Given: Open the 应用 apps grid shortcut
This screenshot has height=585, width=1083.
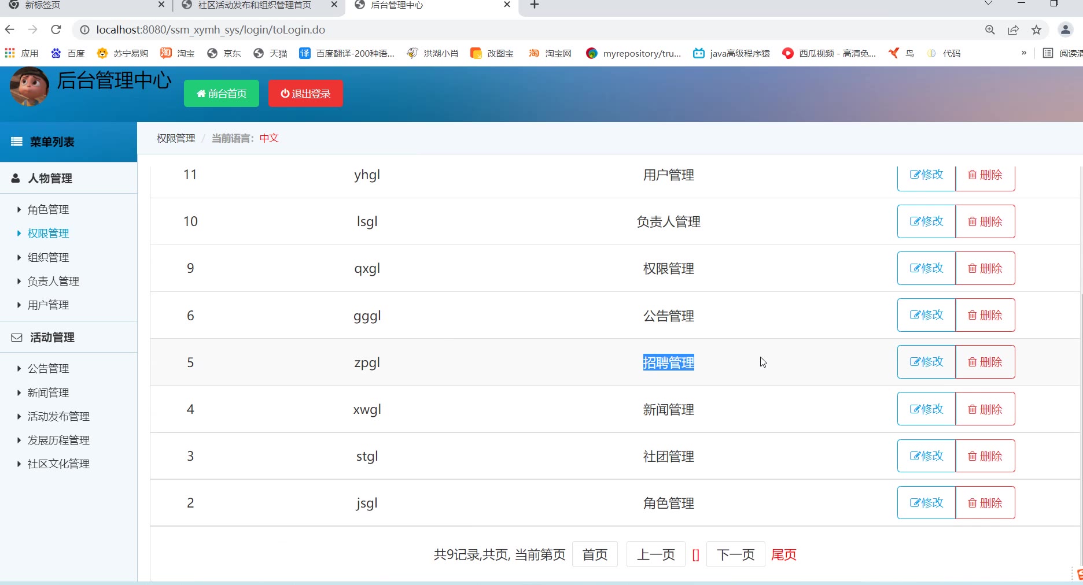Looking at the screenshot, I should [x=21, y=53].
